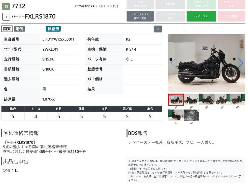Image resolution: width=249 pixels, height=193 pixels.
Task: Open link icon under fifth thumbnail
Action: [x=237, y=107]
